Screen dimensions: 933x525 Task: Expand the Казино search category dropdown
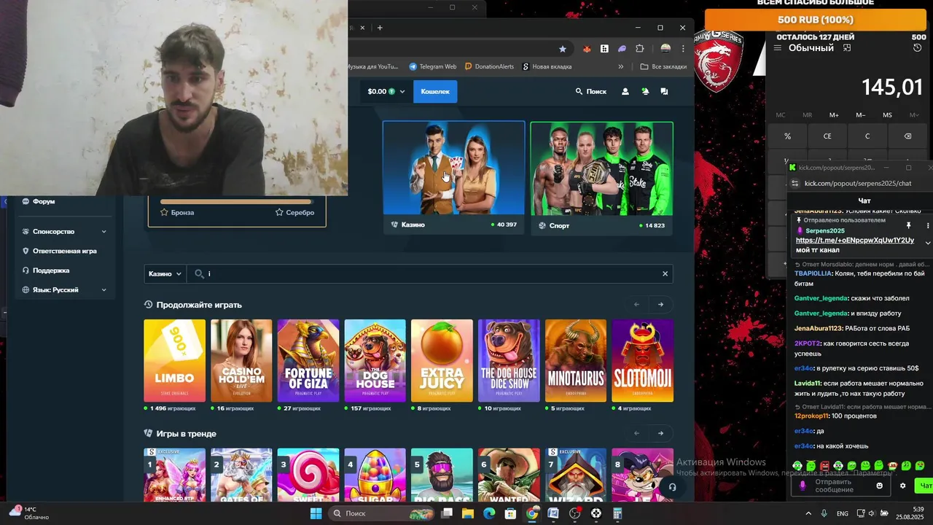[165, 273]
